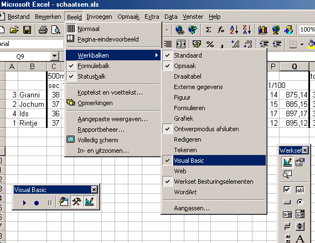The height and width of the screenshot is (243, 315).
Task: Sort ascending with the A-Z icon
Action: coord(234,30)
